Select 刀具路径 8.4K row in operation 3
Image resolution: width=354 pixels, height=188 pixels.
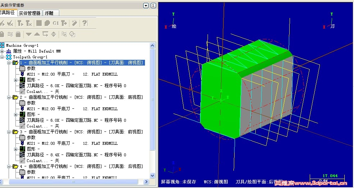(x=76, y=155)
